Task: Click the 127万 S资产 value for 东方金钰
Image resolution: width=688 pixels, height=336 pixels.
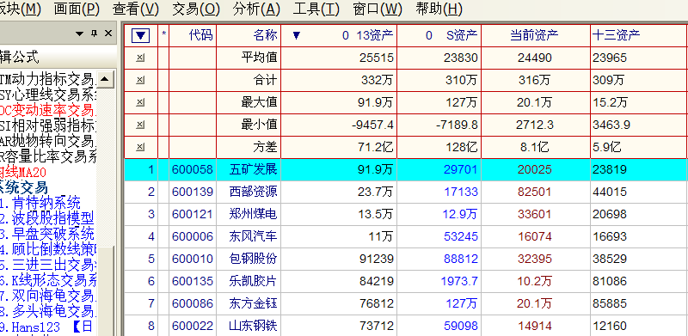Action: [x=461, y=303]
